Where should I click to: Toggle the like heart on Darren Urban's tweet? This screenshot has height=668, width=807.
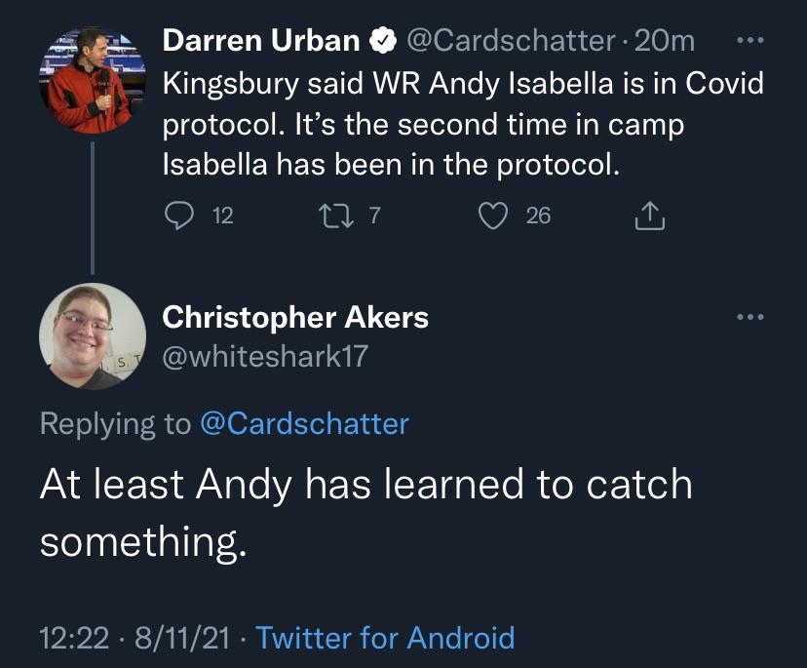coord(495,215)
